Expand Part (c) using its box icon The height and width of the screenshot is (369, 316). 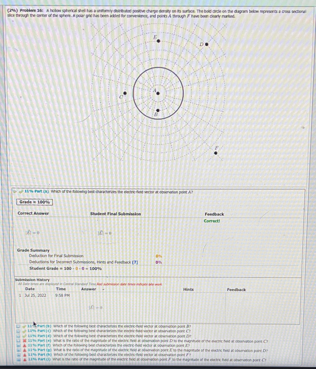click(19, 331)
